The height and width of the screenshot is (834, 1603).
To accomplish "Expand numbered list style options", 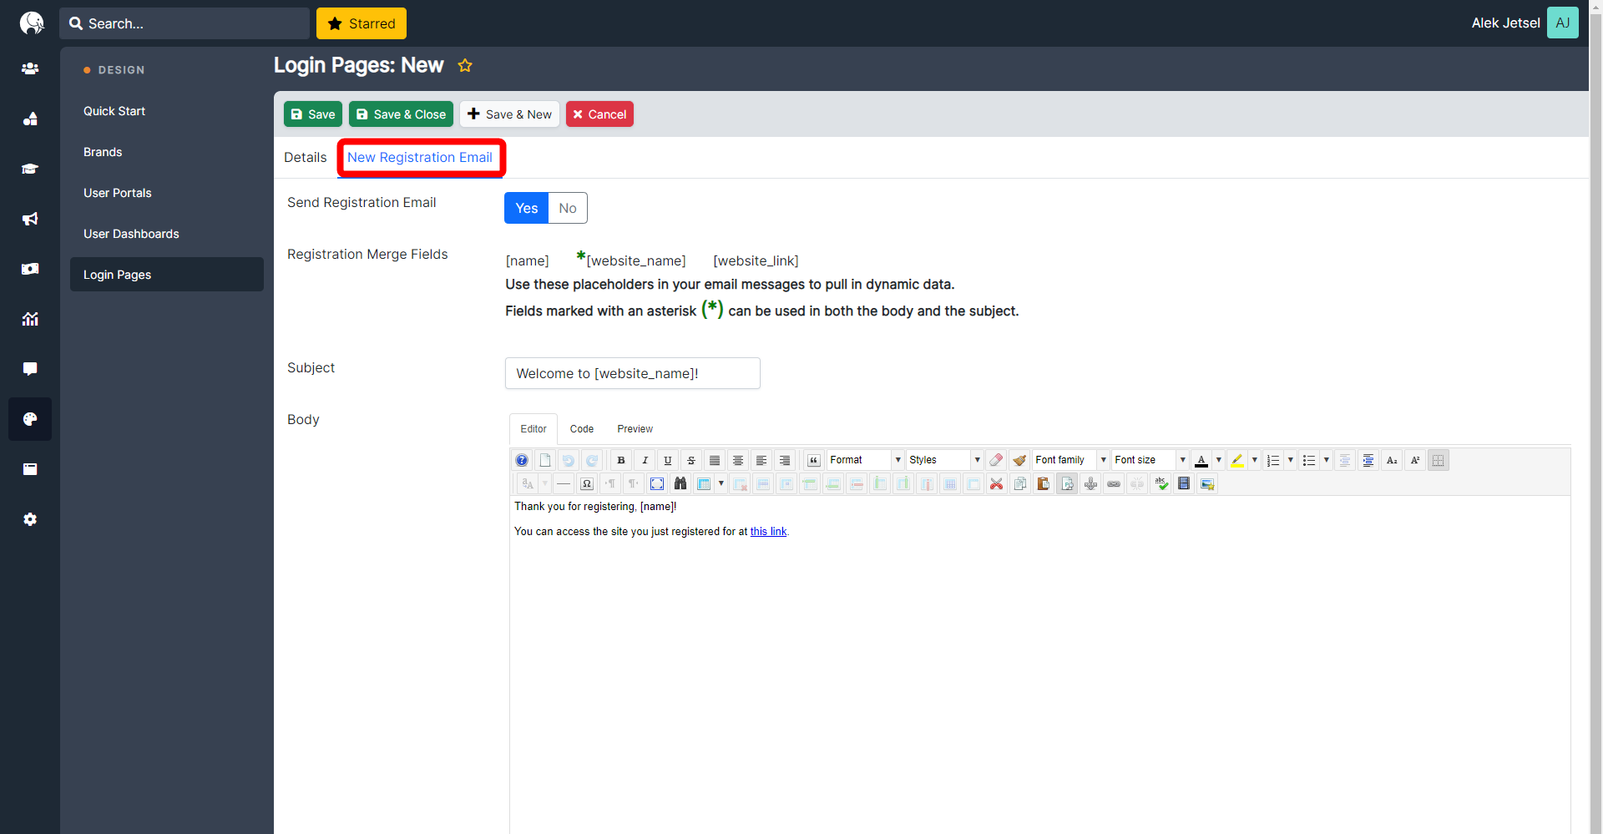I will point(1291,460).
